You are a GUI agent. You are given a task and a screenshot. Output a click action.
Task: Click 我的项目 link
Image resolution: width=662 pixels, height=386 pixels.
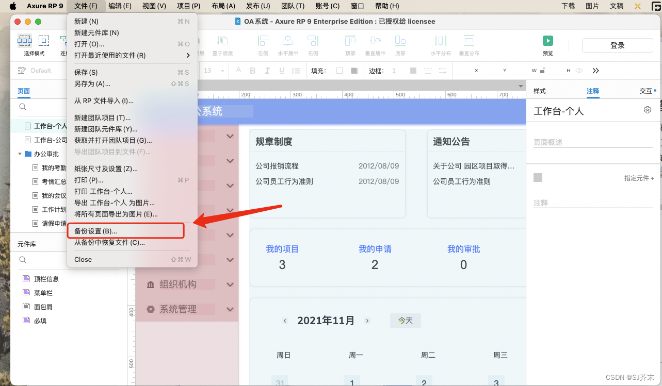[x=282, y=249]
